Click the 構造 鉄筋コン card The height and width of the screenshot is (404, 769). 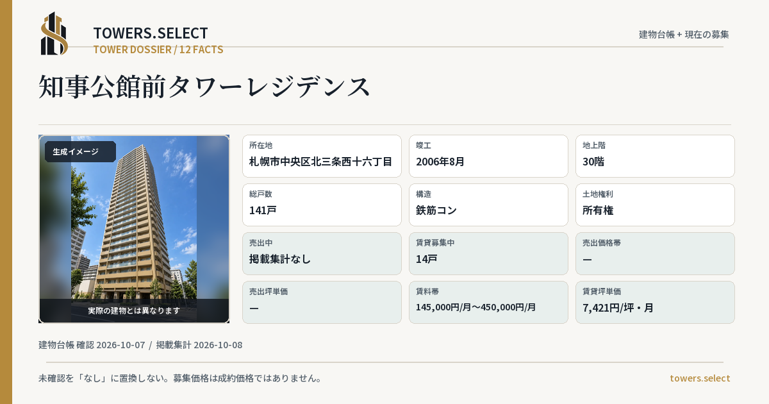pyautogui.click(x=488, y=205)
